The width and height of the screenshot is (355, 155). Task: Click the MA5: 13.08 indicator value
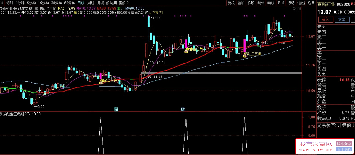point(66,9)
